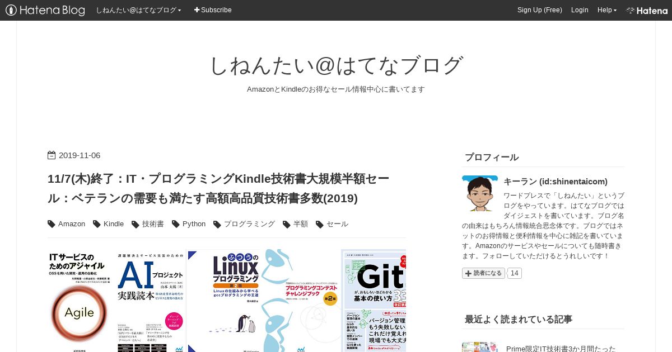Click the tag icon next to Kindle
672x352 pixels.
tap(97, 225)
